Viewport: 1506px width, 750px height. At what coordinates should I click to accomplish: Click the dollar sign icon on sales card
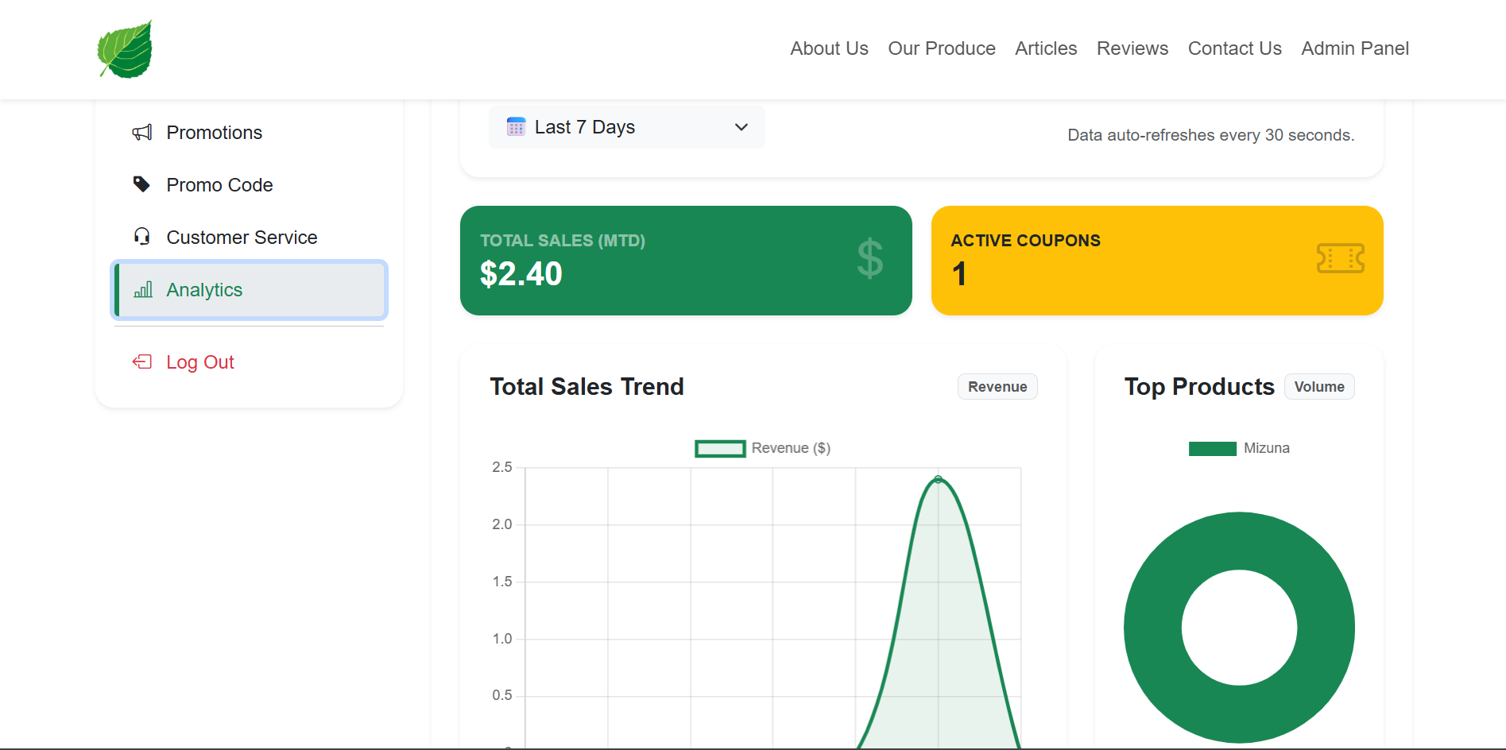pyautogui.click(x=870, y=258)
